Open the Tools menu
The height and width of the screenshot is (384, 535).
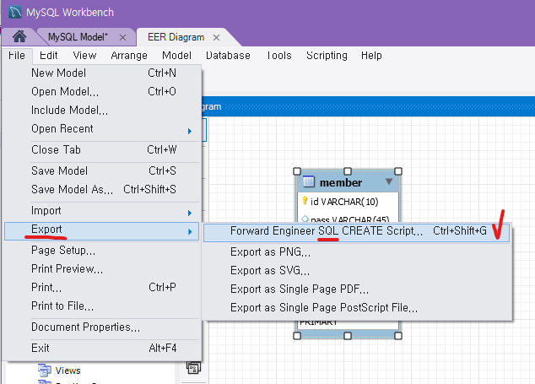pos(278,56)
